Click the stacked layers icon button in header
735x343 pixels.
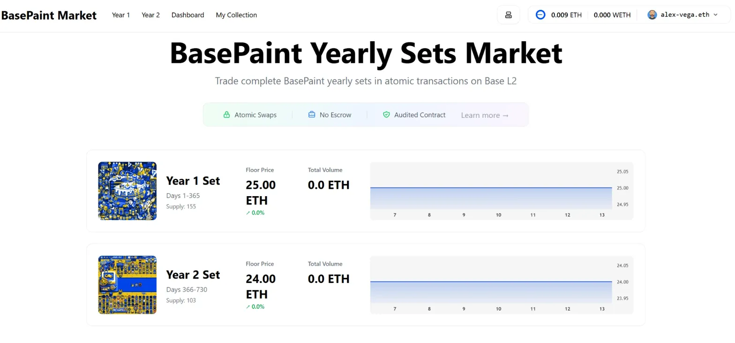click(509, 15)
